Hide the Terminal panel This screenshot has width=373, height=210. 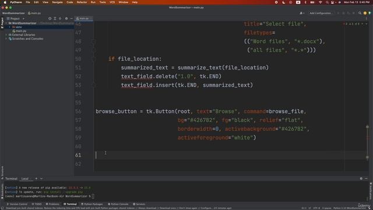click(367, 178)
